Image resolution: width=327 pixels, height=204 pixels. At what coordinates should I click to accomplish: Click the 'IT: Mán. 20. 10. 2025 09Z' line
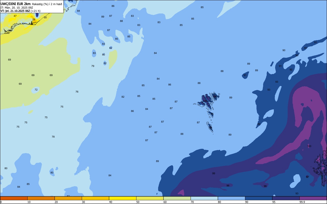17,7
